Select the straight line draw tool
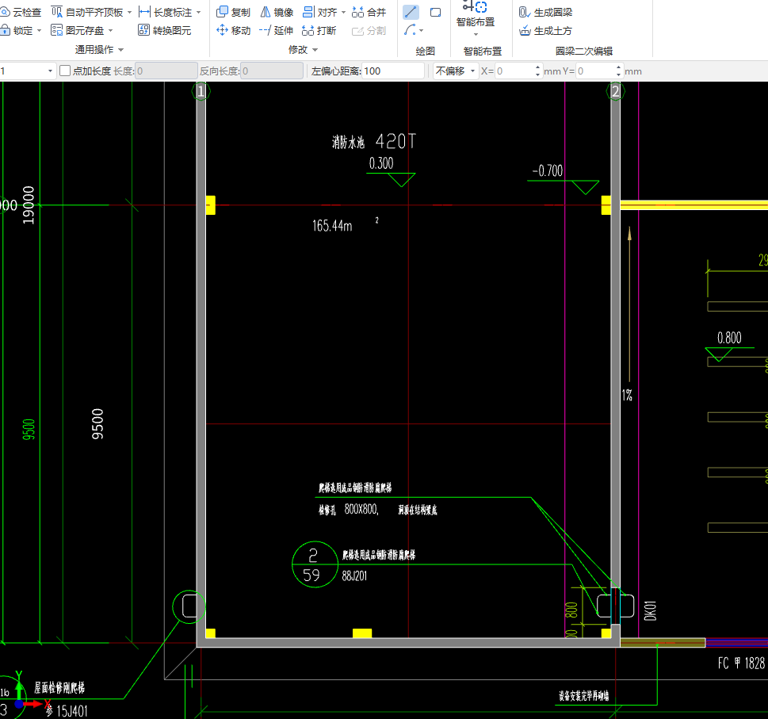This screenshot has width=768, height=719. pos(411,12)
